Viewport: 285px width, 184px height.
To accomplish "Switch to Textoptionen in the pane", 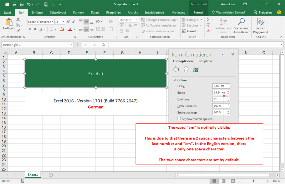I will point(206,61).
